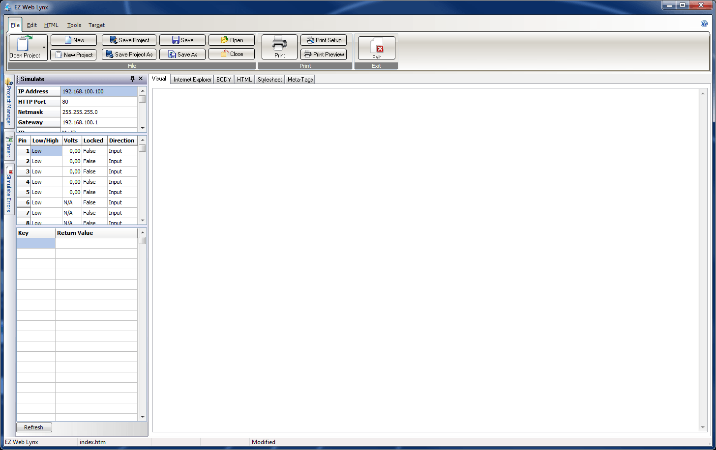716x450 pixels.
Task: Click the Save floppy disk button
Action: (182, 40)
